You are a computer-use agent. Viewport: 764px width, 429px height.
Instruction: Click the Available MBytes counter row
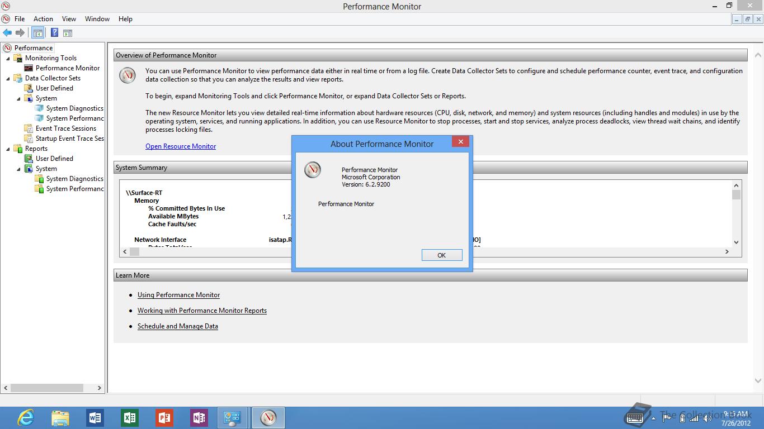click(x=173, y=216)
